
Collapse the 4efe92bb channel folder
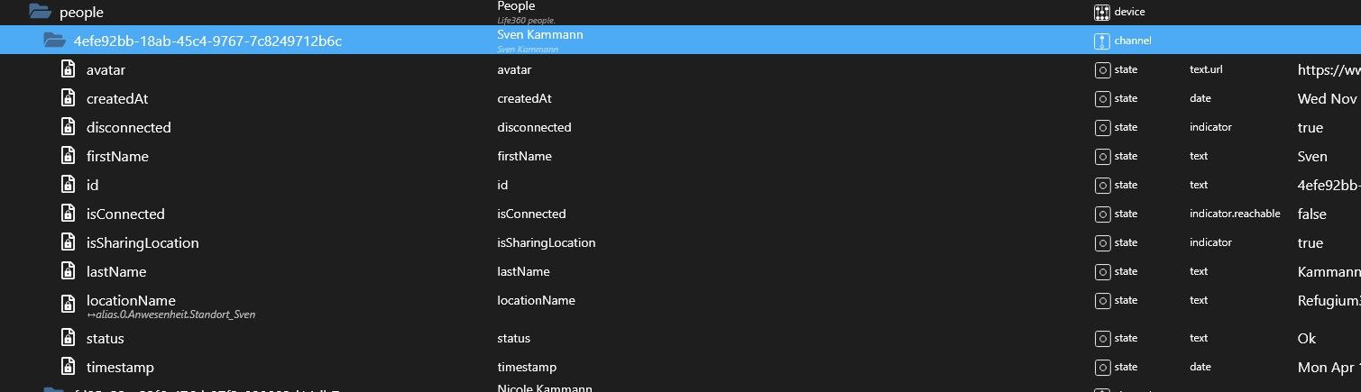pyautogui.click(x=55, y=41)
